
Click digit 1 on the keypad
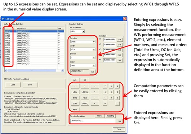coord(105,98)
